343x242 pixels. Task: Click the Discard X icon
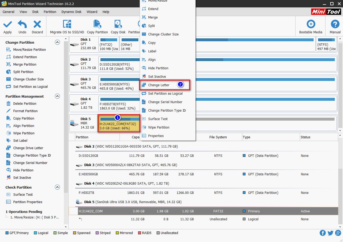tap(37, 24)
